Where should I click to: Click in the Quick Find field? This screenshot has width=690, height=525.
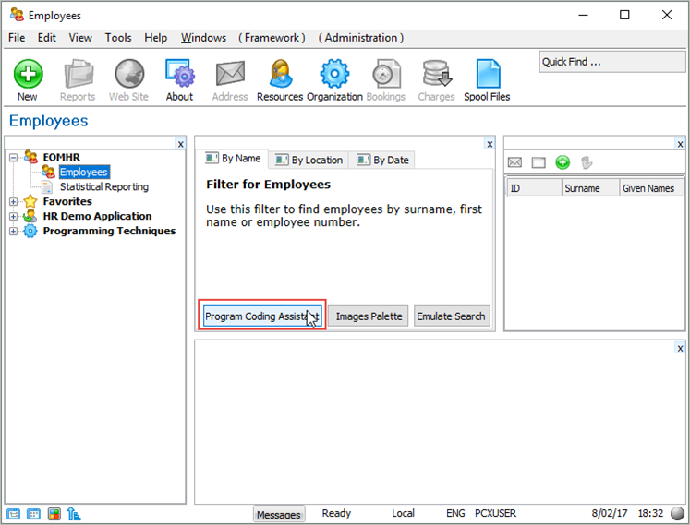tap(611, 62)
